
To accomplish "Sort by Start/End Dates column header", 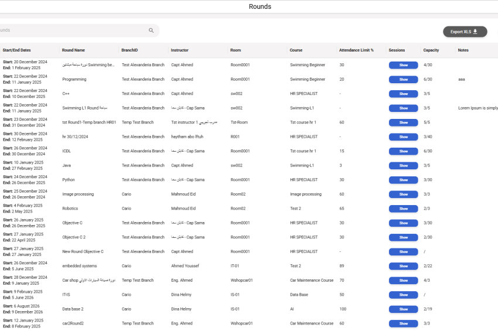I will click(16, 50).
